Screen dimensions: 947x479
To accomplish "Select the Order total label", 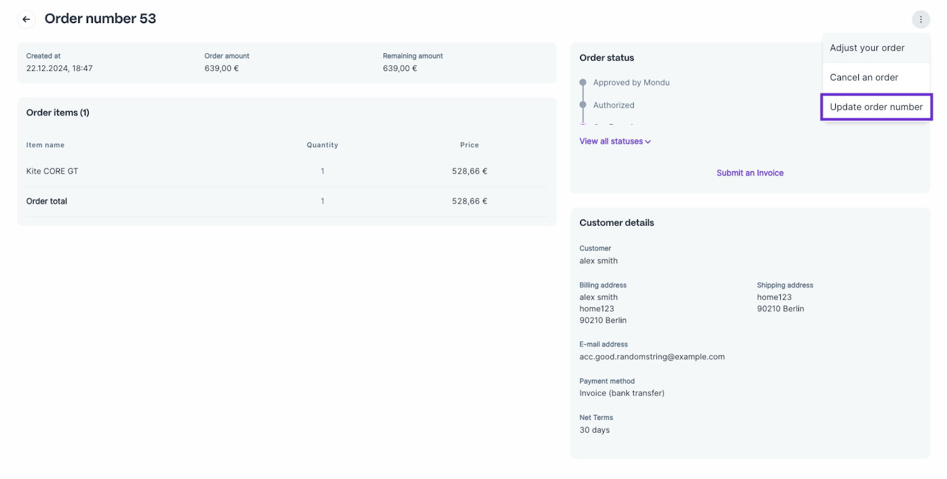I will (47, 202).
